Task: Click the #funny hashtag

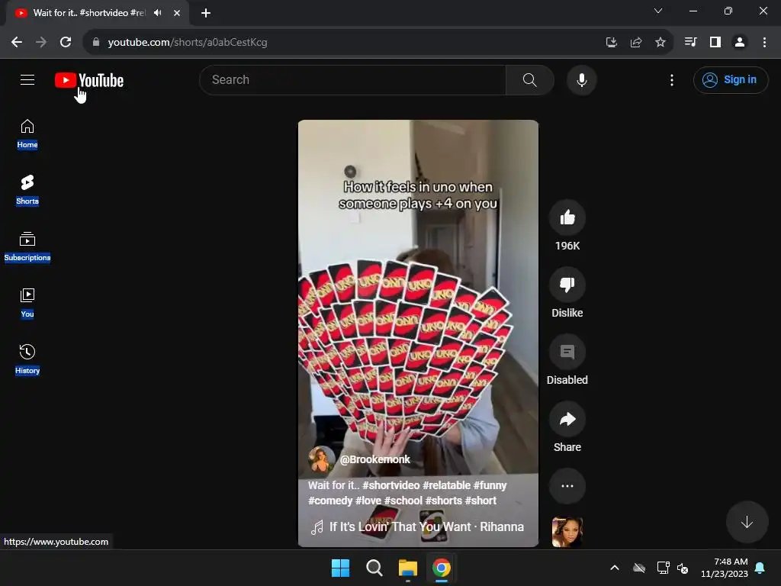Action: click(x=490, y=485)
